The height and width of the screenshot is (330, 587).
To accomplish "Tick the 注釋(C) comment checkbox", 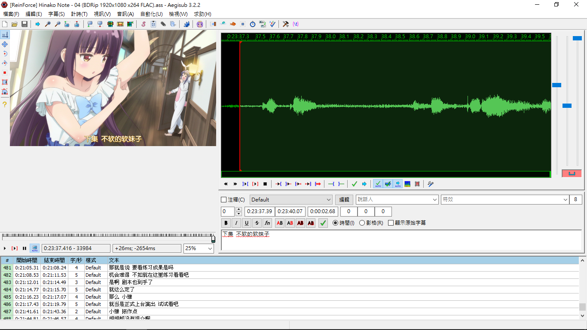I will (223, 200).
